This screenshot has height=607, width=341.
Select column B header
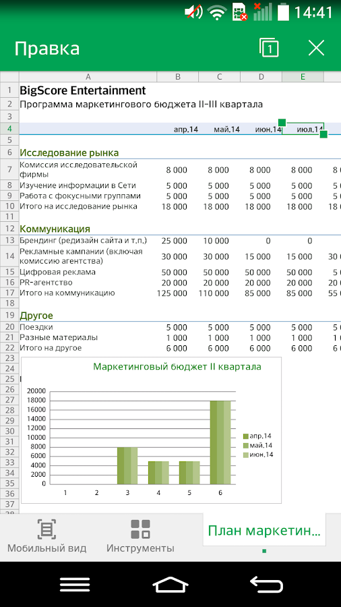click(x=177, y=77)
